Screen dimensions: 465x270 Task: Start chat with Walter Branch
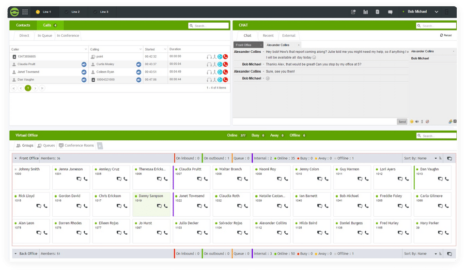[239, 179]
